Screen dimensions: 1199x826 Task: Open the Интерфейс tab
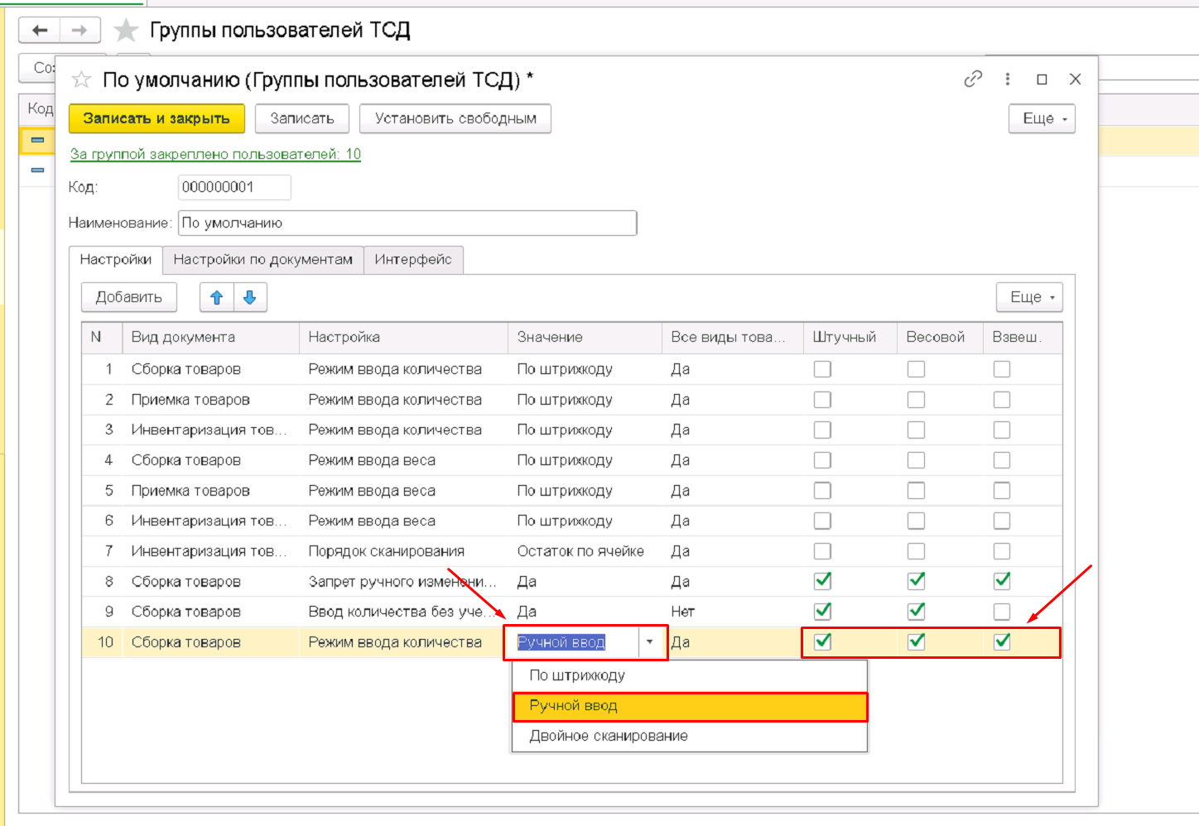pyautogui.click(x=412, y=259)
